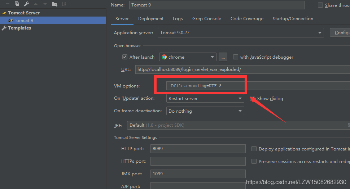Click the AJP port field

pos(198,186)
